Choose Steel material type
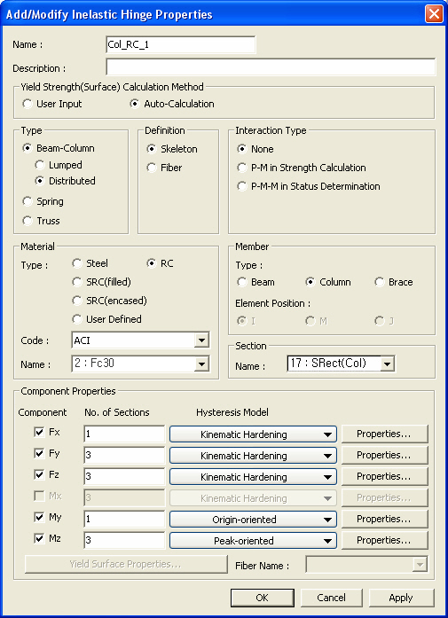The width and height of the screenshot is (448, 618). click(x=77, y=263)
